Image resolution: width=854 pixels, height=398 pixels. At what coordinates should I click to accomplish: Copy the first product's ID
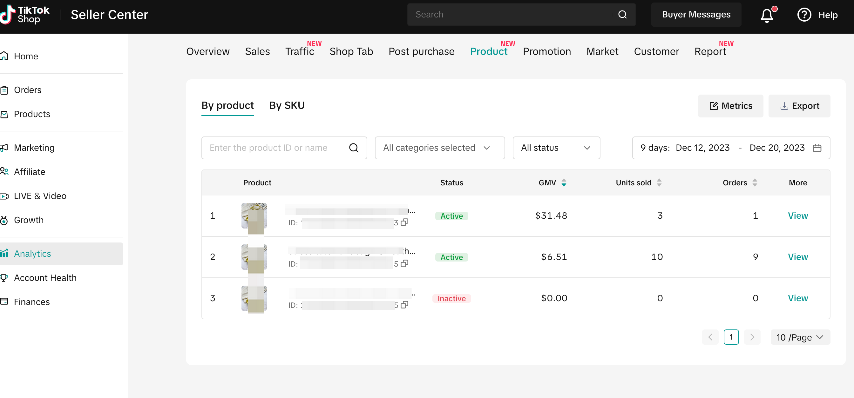coord(404,222)
